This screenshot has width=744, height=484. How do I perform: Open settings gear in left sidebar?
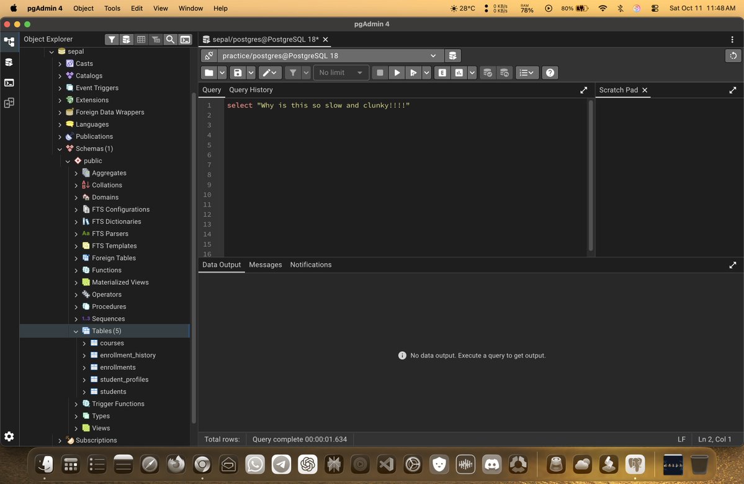point(9,437)
